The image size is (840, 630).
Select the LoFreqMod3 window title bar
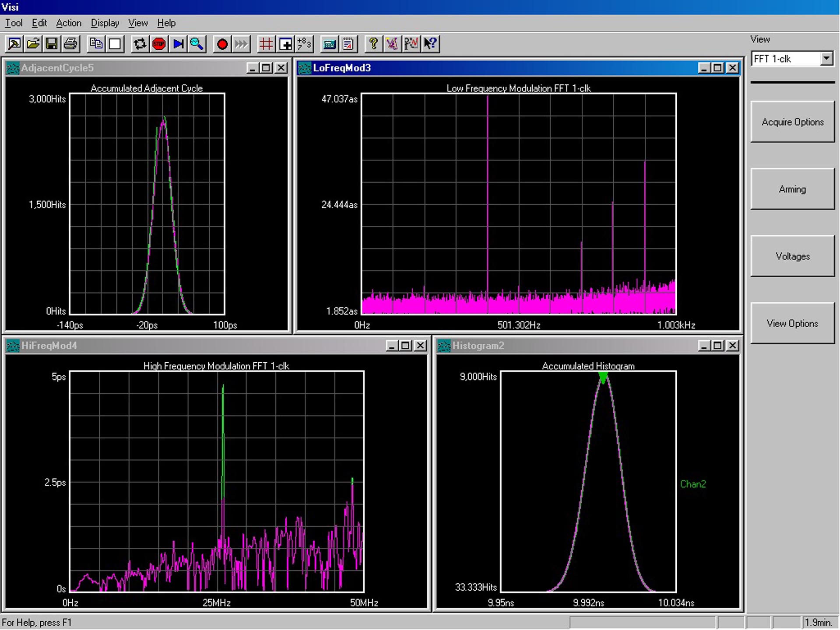point(519,68)
